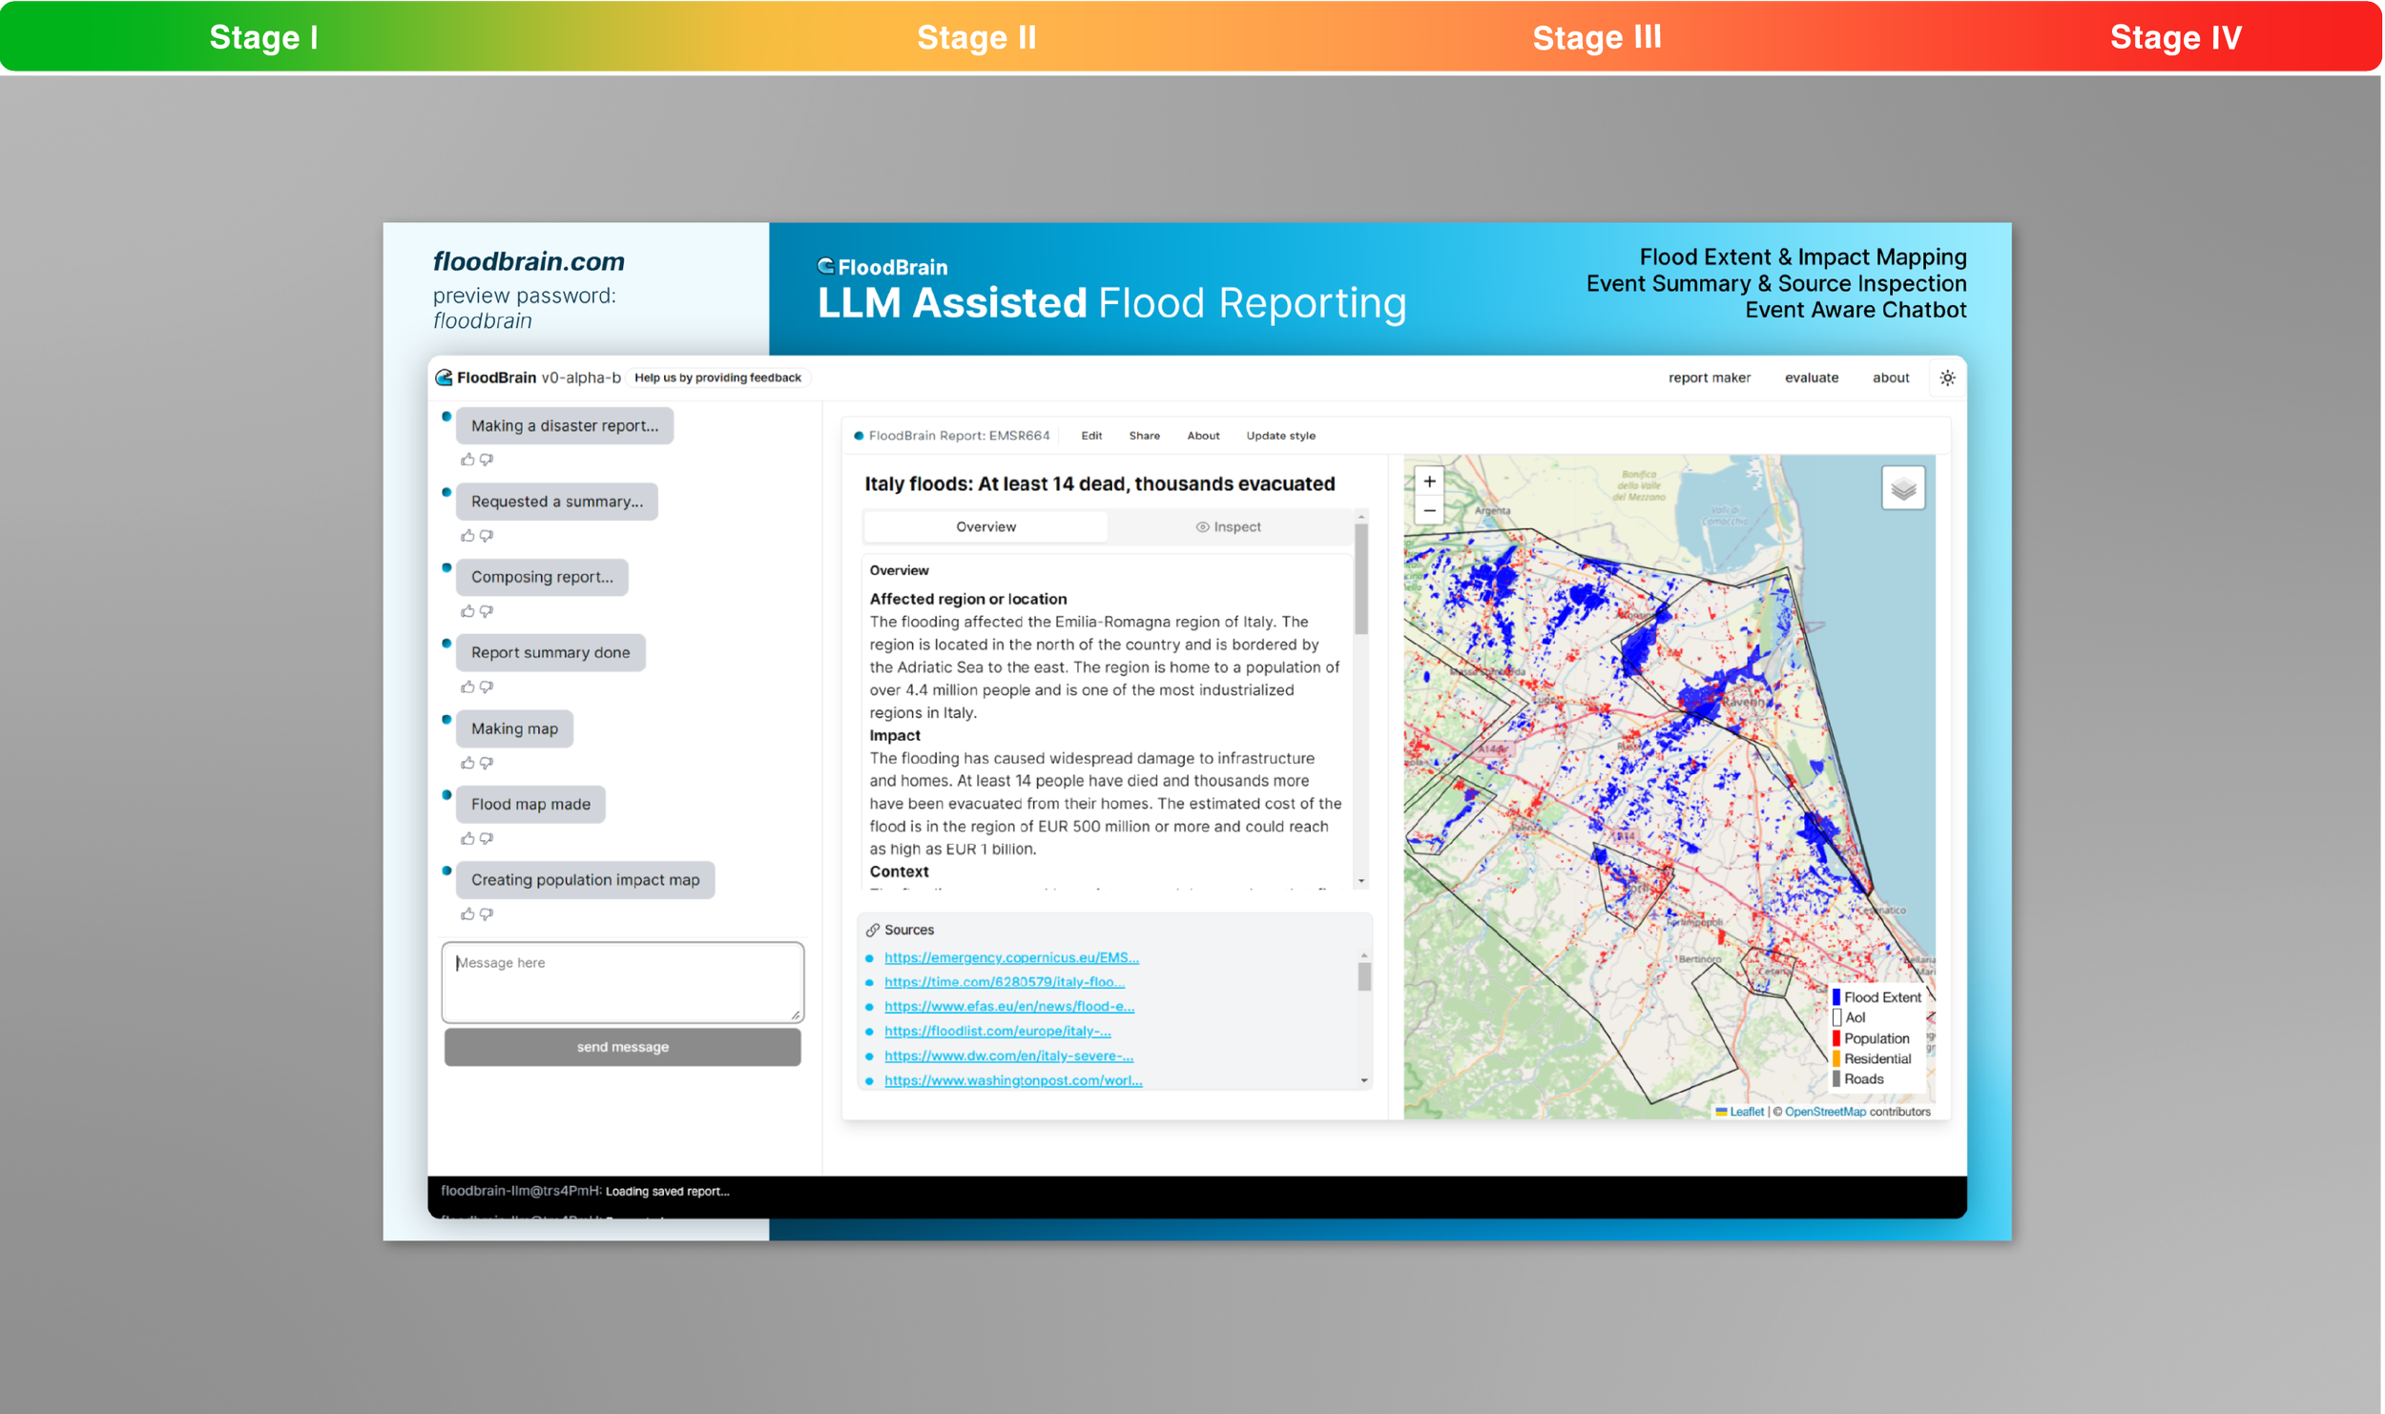Click the send message button
Image resolution: width=2385 pixels, height=1414 pixels.
coord(622,1047)
